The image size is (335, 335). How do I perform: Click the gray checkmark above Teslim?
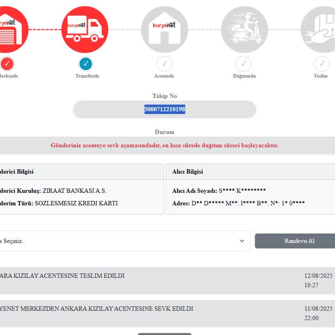click(322, 64)
